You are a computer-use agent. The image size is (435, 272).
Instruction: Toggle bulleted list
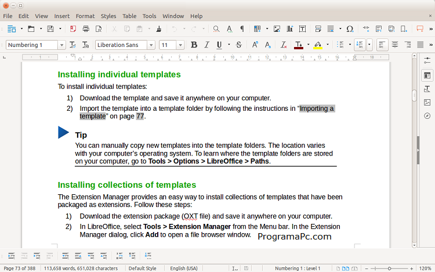click(x=340, y=45)
